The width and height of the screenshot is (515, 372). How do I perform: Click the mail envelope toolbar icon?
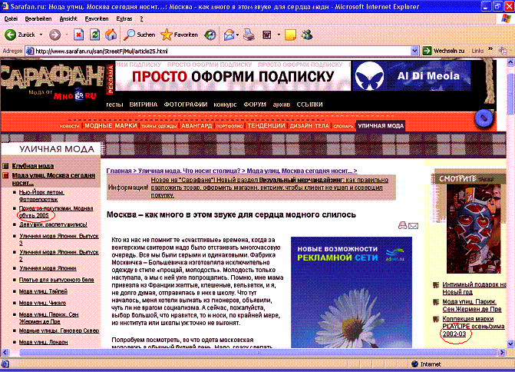click(229, 35)
